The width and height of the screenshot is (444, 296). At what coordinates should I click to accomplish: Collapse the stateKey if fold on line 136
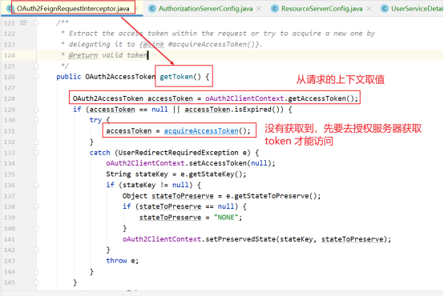click(x=36, y=185)
